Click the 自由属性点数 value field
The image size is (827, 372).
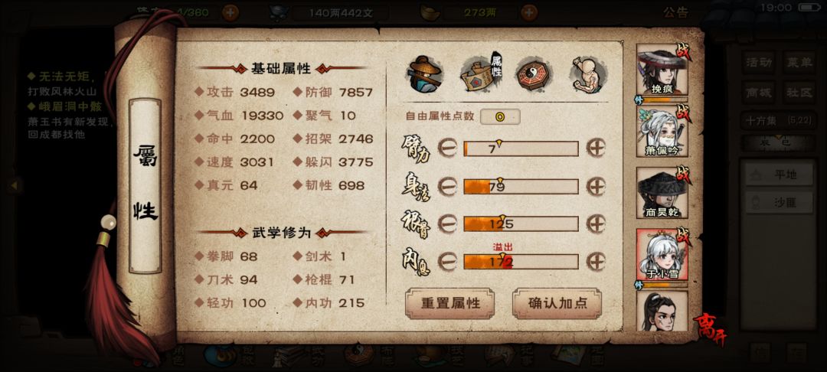500,116
